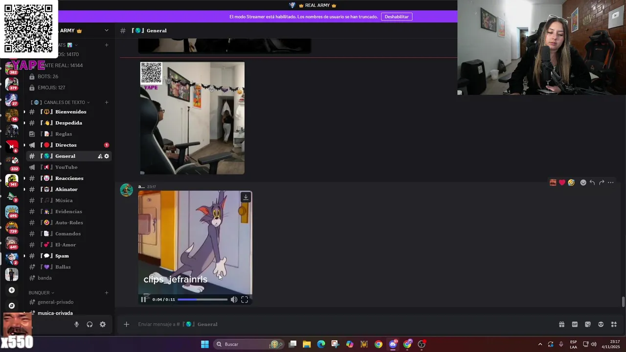
Task: Go to the Comandos channel
Action: pos(68,234)
